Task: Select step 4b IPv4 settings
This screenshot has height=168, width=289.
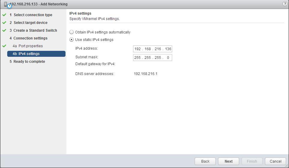Action: (36, 54)
